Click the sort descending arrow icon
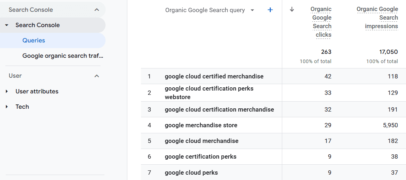 coord(292,10)
